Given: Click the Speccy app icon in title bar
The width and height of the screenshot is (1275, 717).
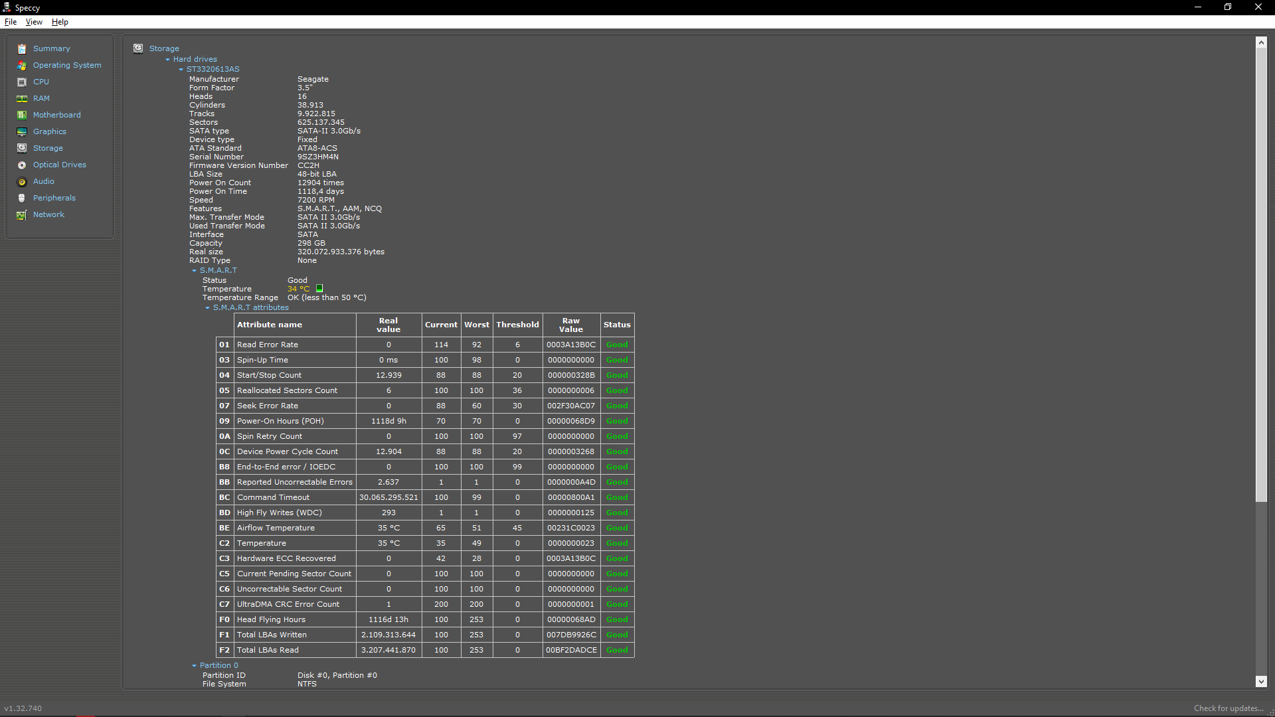Looking at the screenshot, I should pos(7,7).
